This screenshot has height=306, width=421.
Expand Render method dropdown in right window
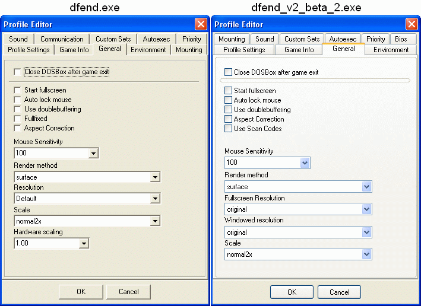point(366,187)
